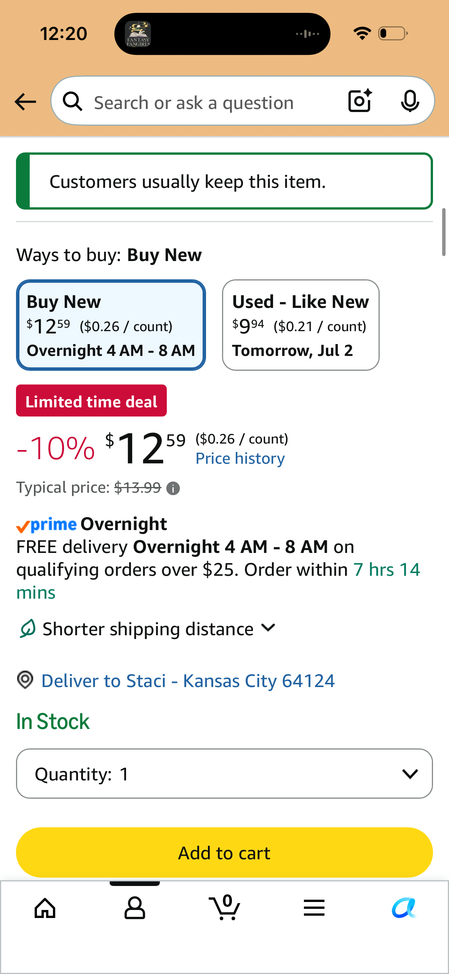This screenshot has height=974, width=449.
Task: Click the Add to cart button
Action: (x=224, y=852)
